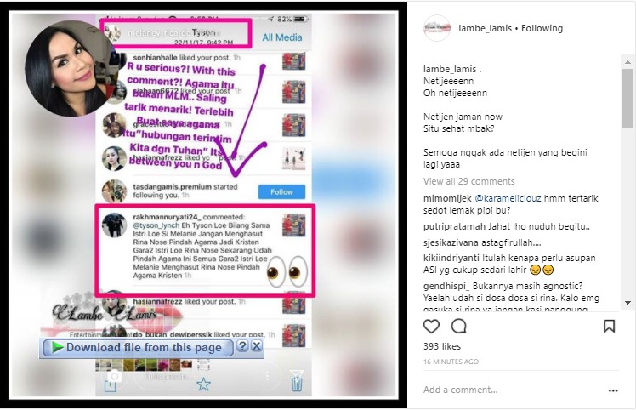Open the All Media tab in screenshot

(282, 37)
